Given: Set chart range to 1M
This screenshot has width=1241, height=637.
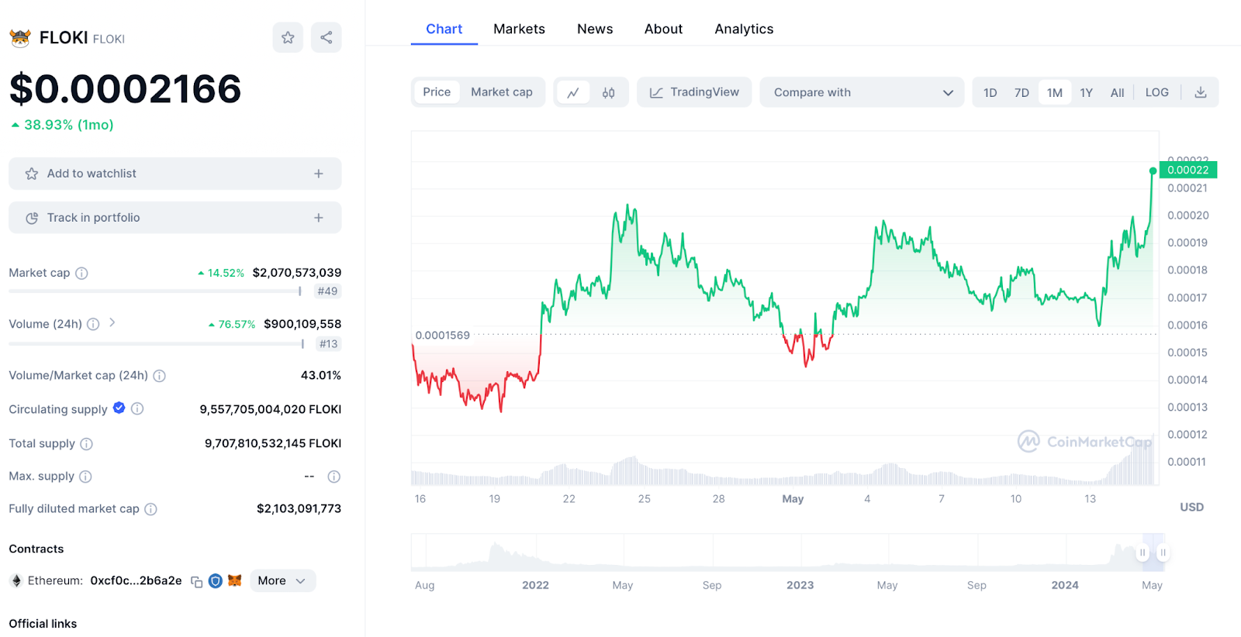Looking at the screenshot, I should click(1055, 92).
